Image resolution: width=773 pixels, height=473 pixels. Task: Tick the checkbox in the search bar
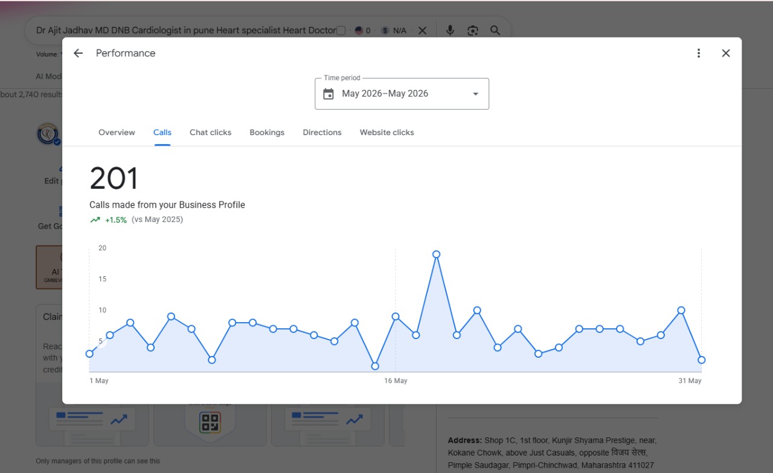[341, 30]
